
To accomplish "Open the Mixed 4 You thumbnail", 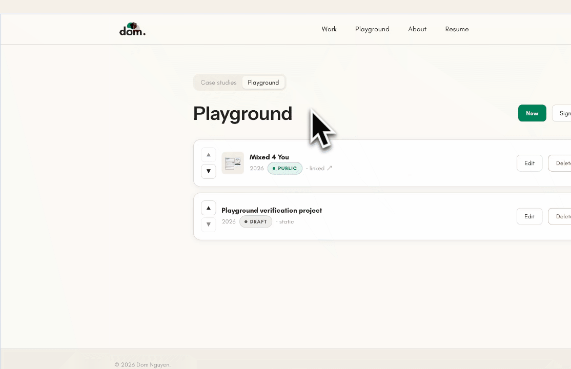I will [x=233, y=163].
